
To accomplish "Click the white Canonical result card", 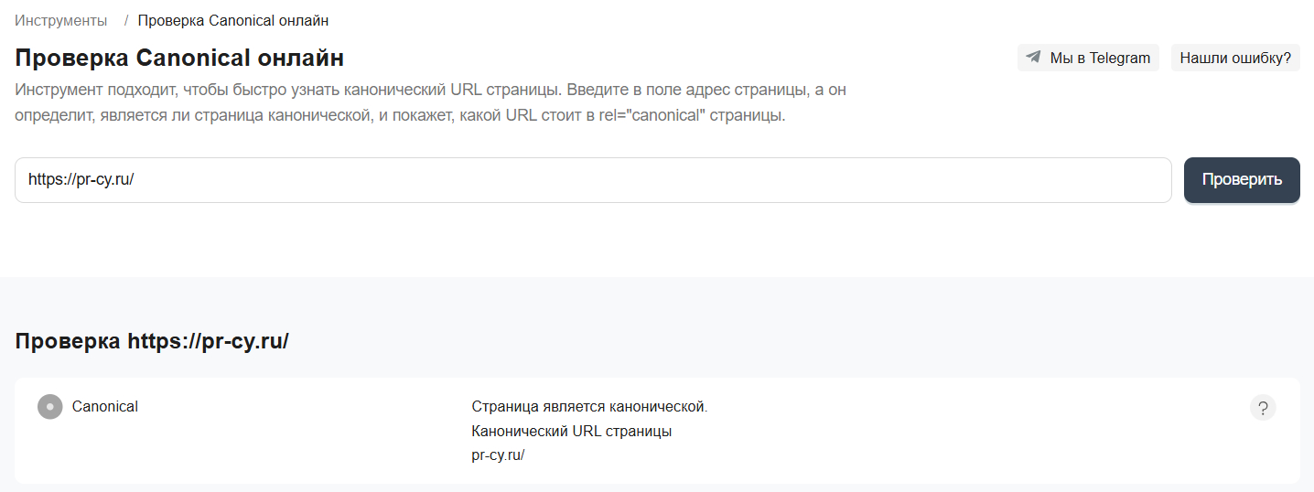I will pos(824,448).
